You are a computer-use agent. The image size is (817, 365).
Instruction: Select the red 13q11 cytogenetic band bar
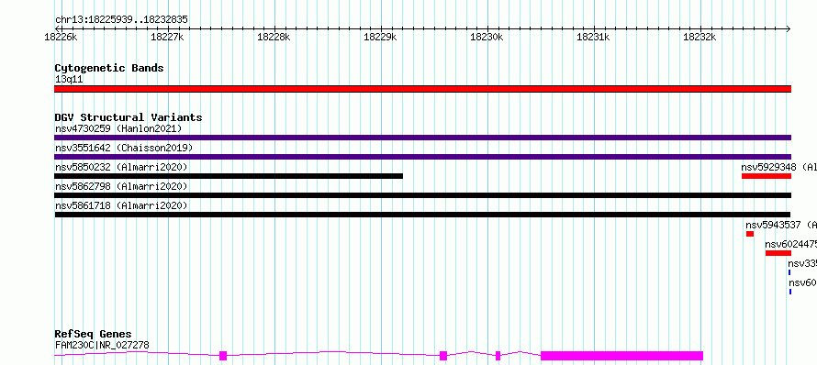coord(422,89)
